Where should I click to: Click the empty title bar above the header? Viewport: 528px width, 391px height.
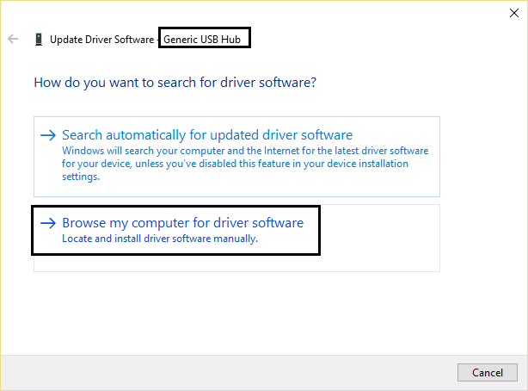point(258,11)
